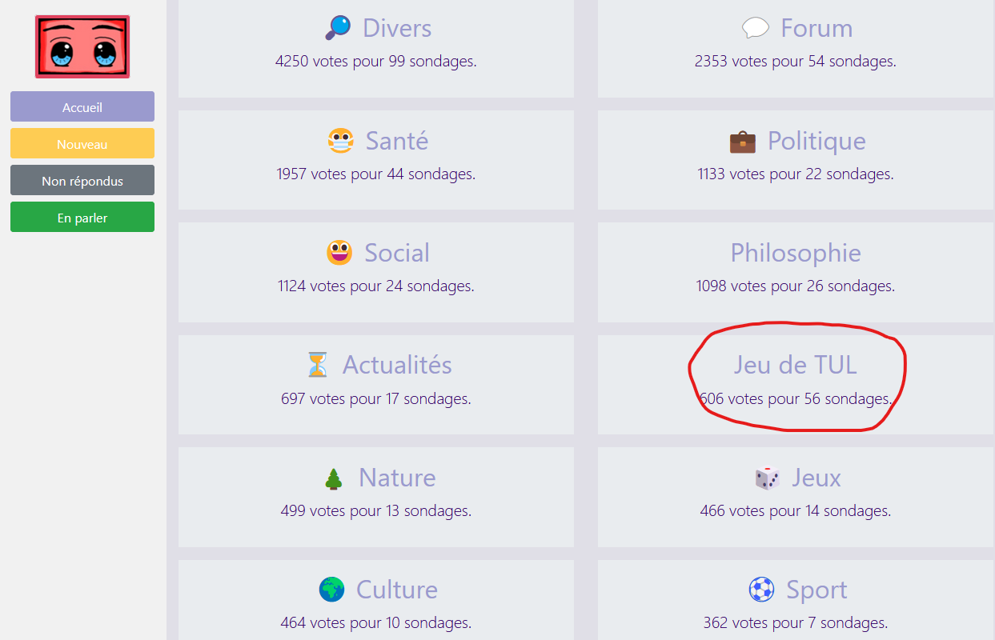Viewport: 995px width, 640px height.
Task: Open the Actualités category heading
Action: point(397,365)
